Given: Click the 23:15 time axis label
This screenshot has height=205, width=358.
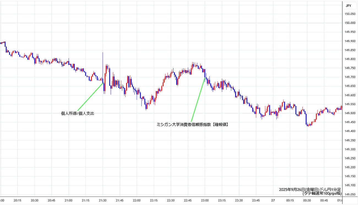Looking at the screenshot, I should coord(222,201).
